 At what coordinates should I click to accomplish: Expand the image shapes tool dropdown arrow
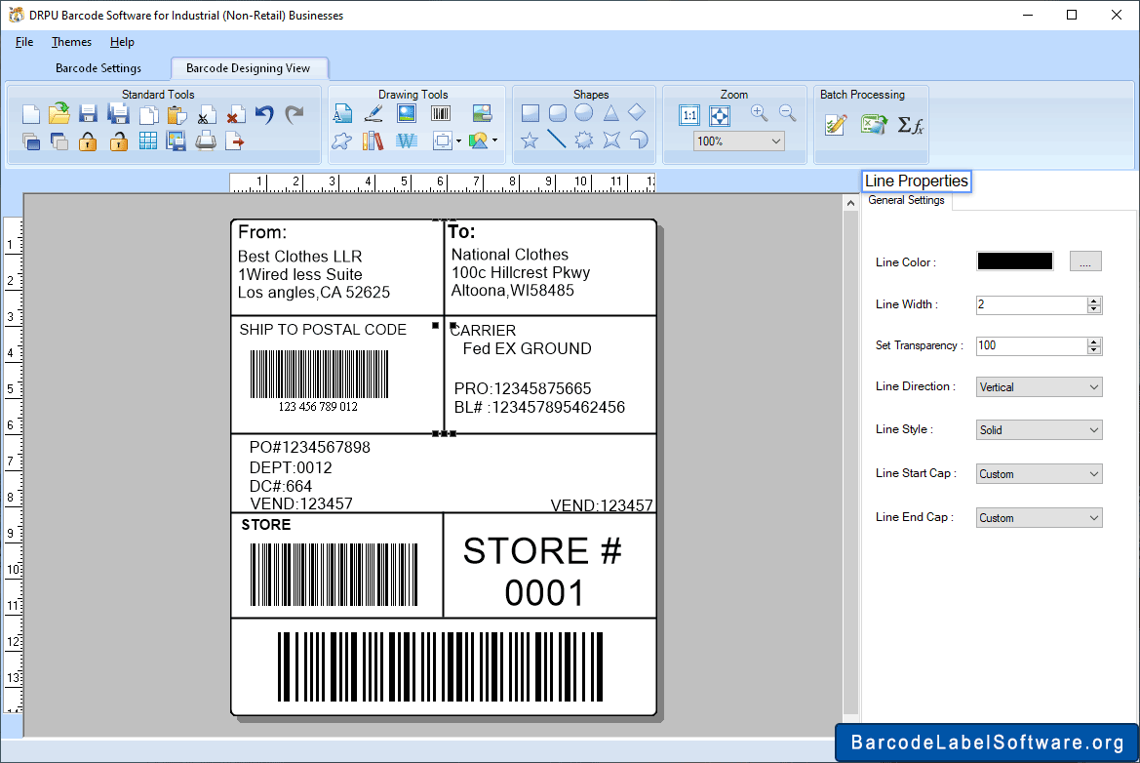tap(495, 141)
